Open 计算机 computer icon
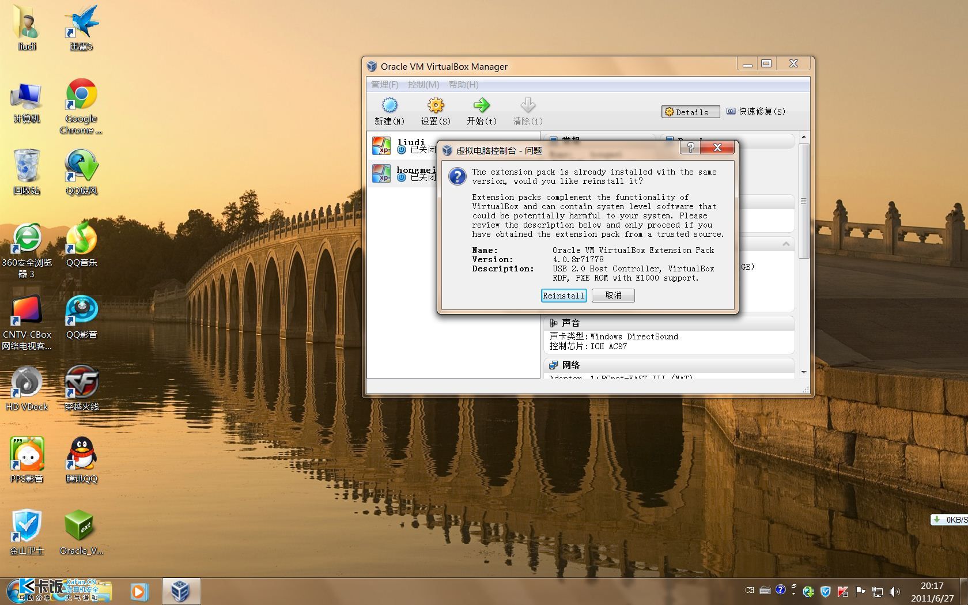968x605 pixels. (x=27, y=103)
